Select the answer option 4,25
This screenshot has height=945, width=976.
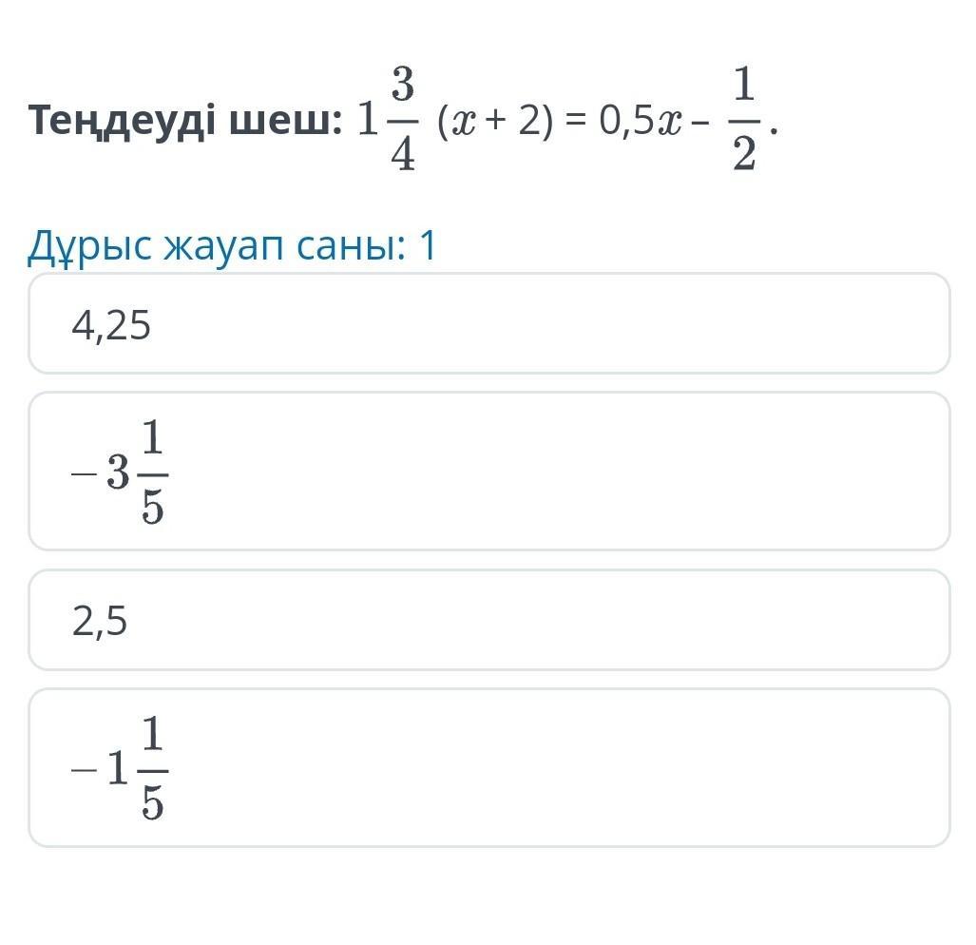[489, 324]
